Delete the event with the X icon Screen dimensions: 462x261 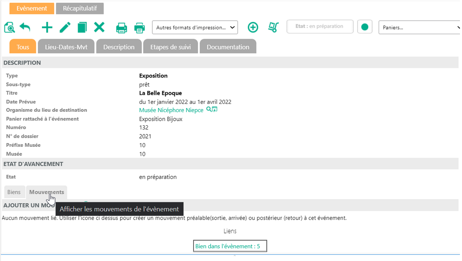pyautogui.click(x=99, y=28)
